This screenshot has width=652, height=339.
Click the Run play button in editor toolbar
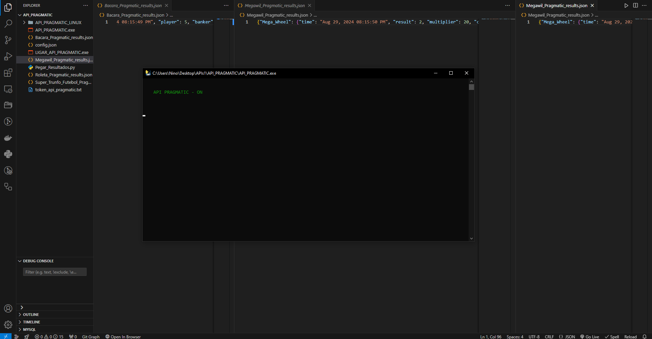coord(626,5)
